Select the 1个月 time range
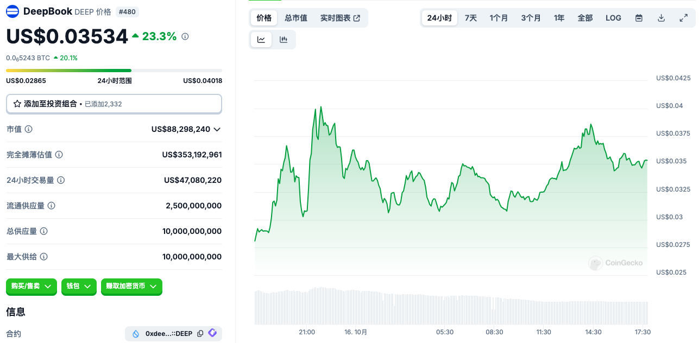Viewport: 699px width, 343px height. click(499, 18)
